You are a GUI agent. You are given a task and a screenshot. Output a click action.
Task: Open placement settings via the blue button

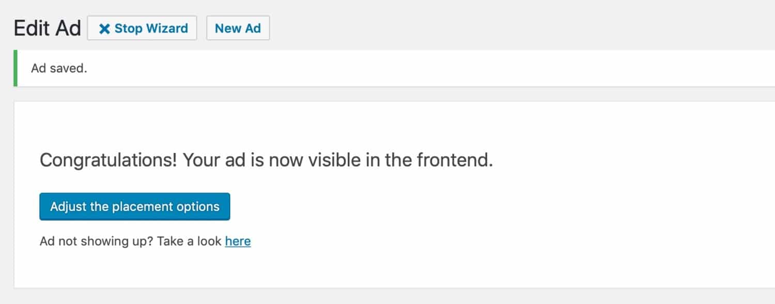click(x=134, y=206)
